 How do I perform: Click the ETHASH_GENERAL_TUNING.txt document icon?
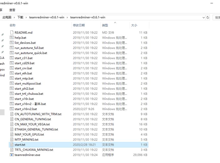(x=12, y=129)
